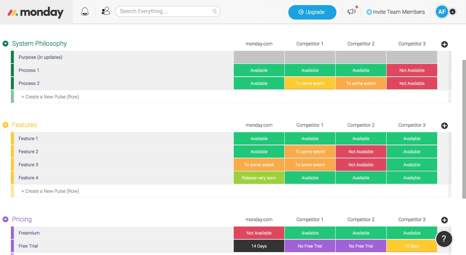466x255 pixels.
Task: Change Process 2 status for Competitor 2
Action: pyautogui.click(x=361, y=83)
